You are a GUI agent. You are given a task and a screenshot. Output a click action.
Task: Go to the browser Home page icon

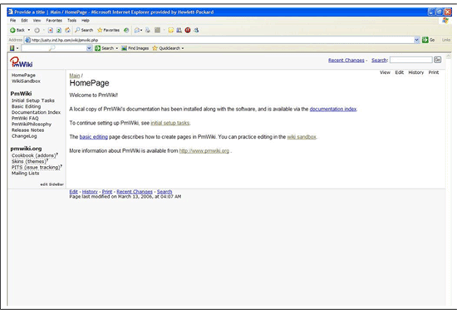point(67,30)
